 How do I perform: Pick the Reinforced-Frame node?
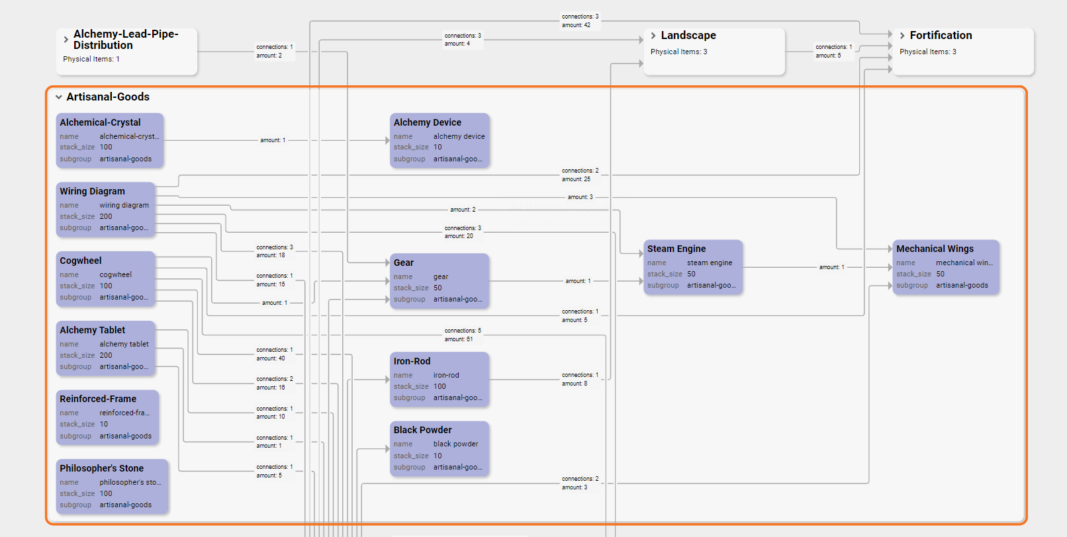[x=107, y=417]
